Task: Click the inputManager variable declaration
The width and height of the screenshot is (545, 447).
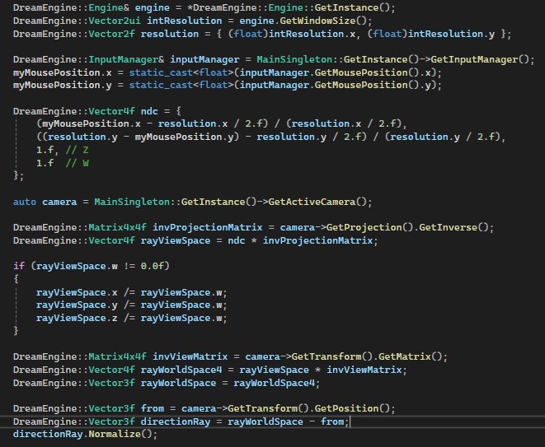Action: click(204, 60)
